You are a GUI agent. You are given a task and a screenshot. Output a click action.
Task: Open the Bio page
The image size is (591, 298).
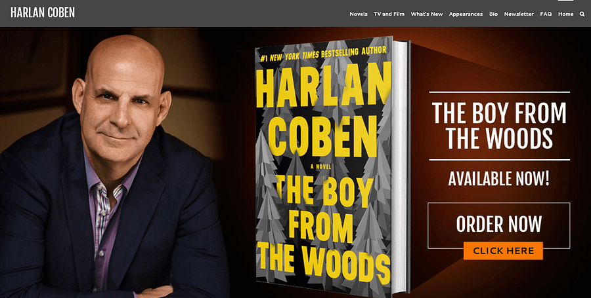[493, 14]
